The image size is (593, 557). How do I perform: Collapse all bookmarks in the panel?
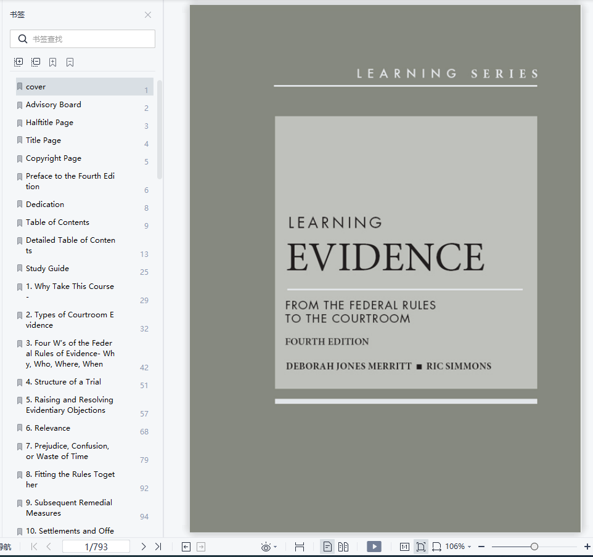36,62
